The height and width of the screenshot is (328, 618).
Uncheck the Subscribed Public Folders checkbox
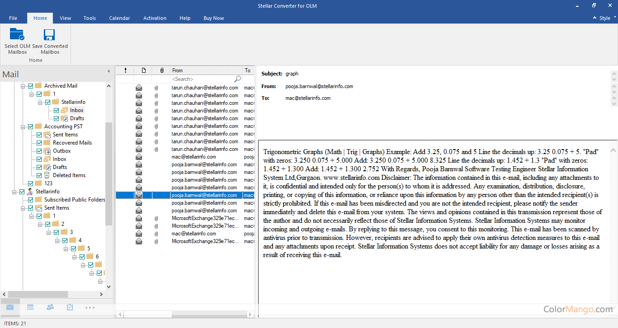31,200
